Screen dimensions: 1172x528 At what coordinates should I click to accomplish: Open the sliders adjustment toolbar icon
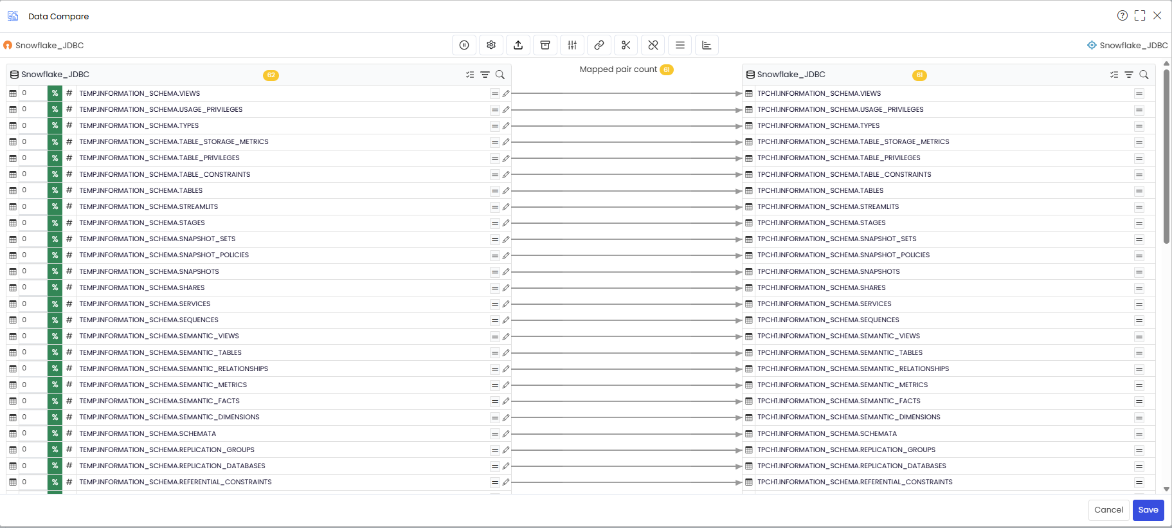(x=572, y=45)
